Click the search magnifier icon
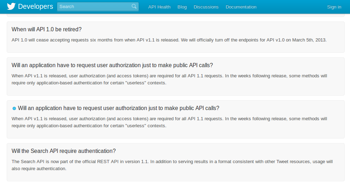The image size is (350, 187). coord(134,6)
